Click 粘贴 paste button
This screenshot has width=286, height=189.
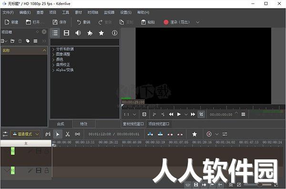(148, 22)
